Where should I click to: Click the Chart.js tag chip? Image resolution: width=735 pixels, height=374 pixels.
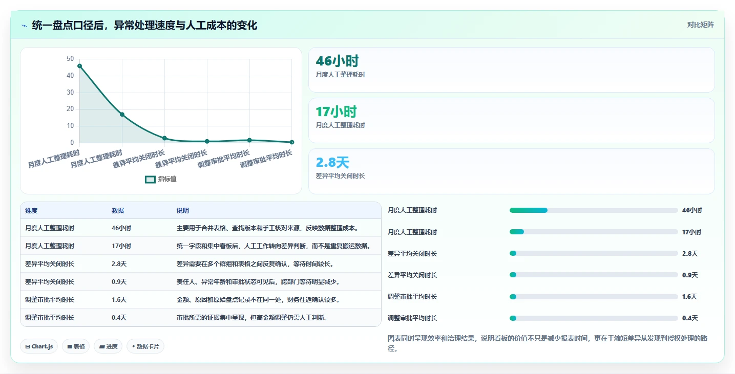39,346
